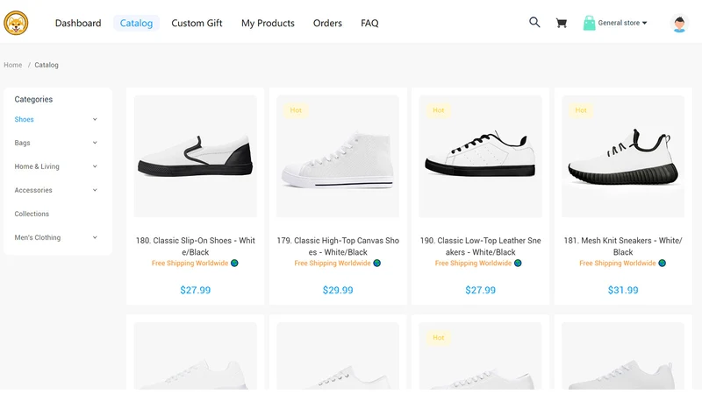Open the Classic Slip-On Shoes thumbnail
The image size is (702, 394).
tap(195, 157)
